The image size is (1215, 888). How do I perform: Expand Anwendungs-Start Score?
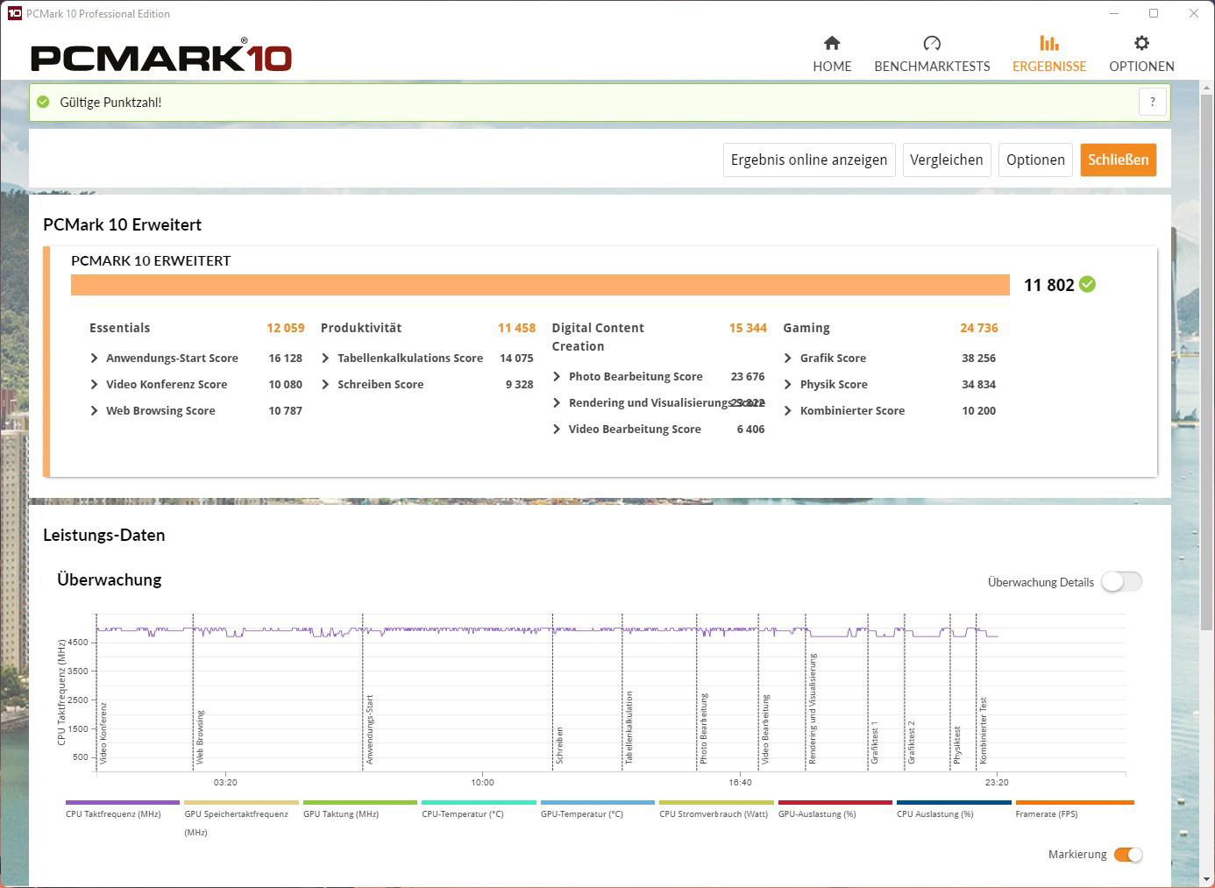click(x=94, y=358)
